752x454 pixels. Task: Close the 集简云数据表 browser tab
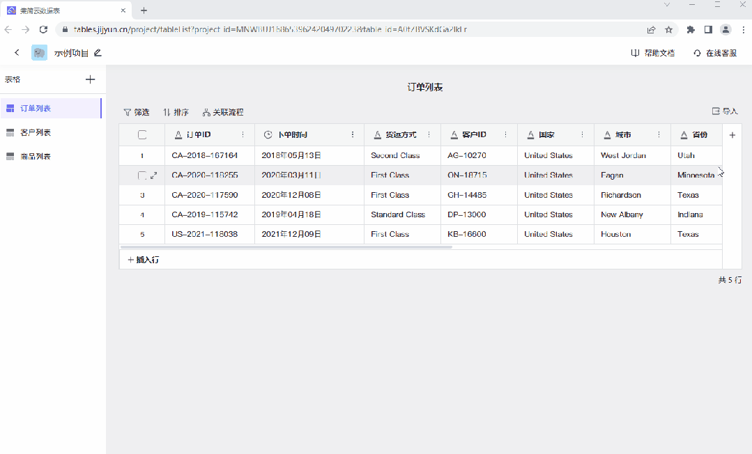tap(123, 10)
